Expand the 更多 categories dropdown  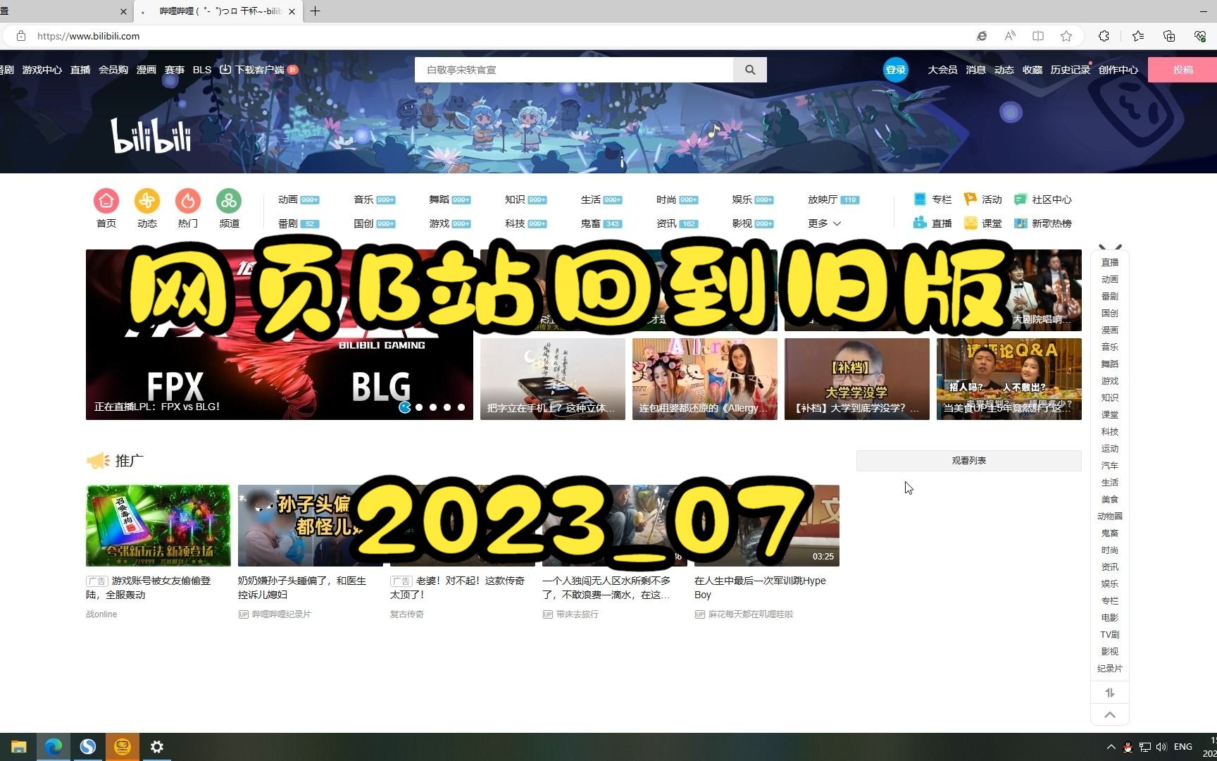824,223
